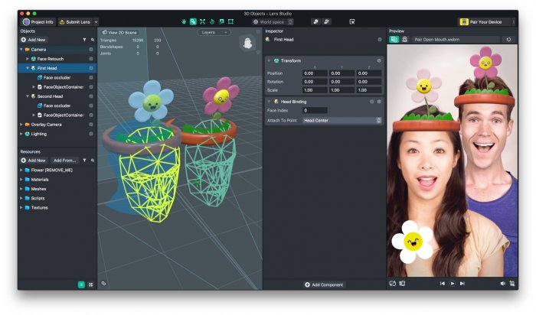The width and height of the screenshot is (536, 315).
Task: Click the rotate tool icon in toolbar
Action: tap(211, 21)
